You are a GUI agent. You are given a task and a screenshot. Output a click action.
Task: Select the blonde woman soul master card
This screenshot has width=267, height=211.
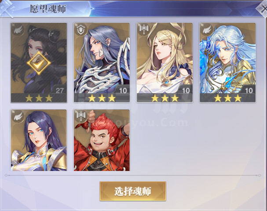coord(165,62)
